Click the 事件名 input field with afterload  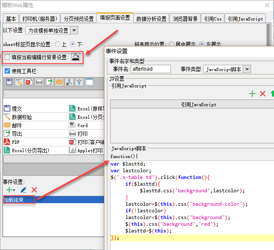point(151,69)
